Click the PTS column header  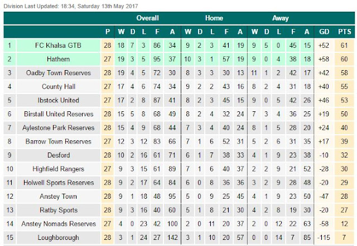click(345, 32)
